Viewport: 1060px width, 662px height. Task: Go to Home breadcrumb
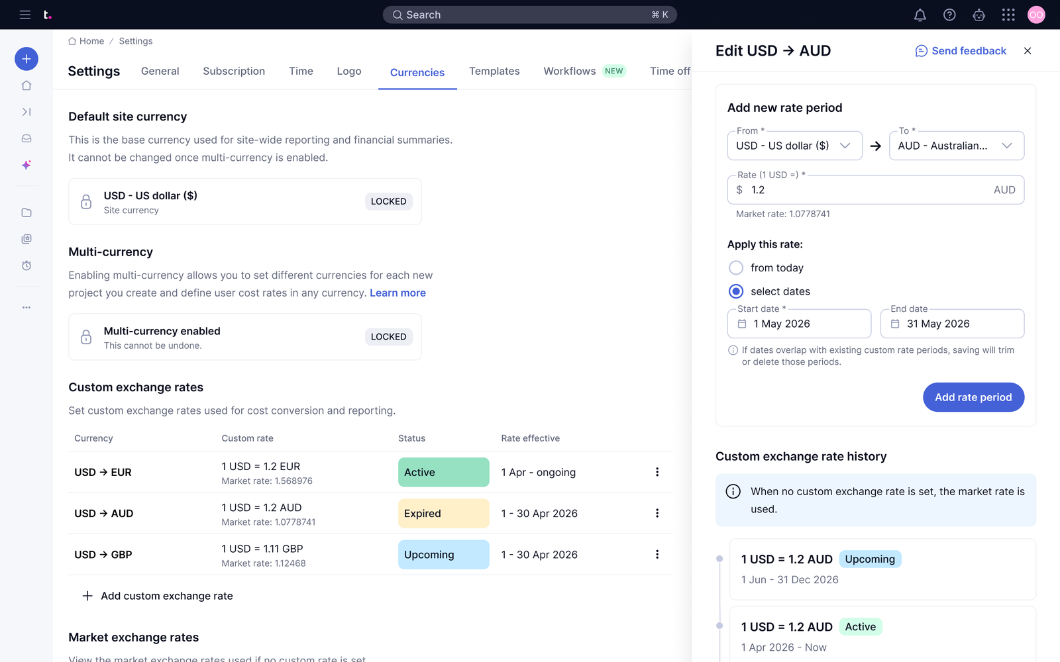tap(86, 41)
